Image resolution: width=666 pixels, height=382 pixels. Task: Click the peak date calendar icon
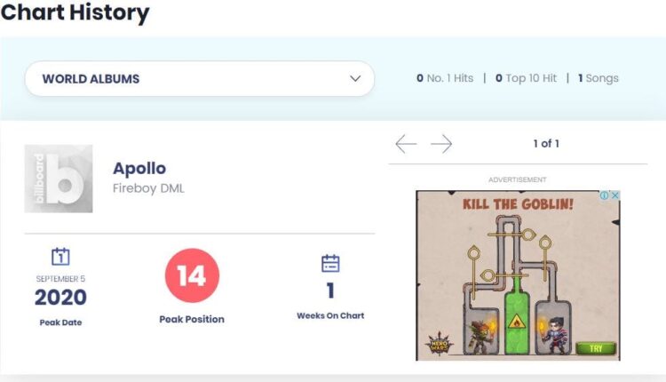pyautogui.click(x=60, y=258)
